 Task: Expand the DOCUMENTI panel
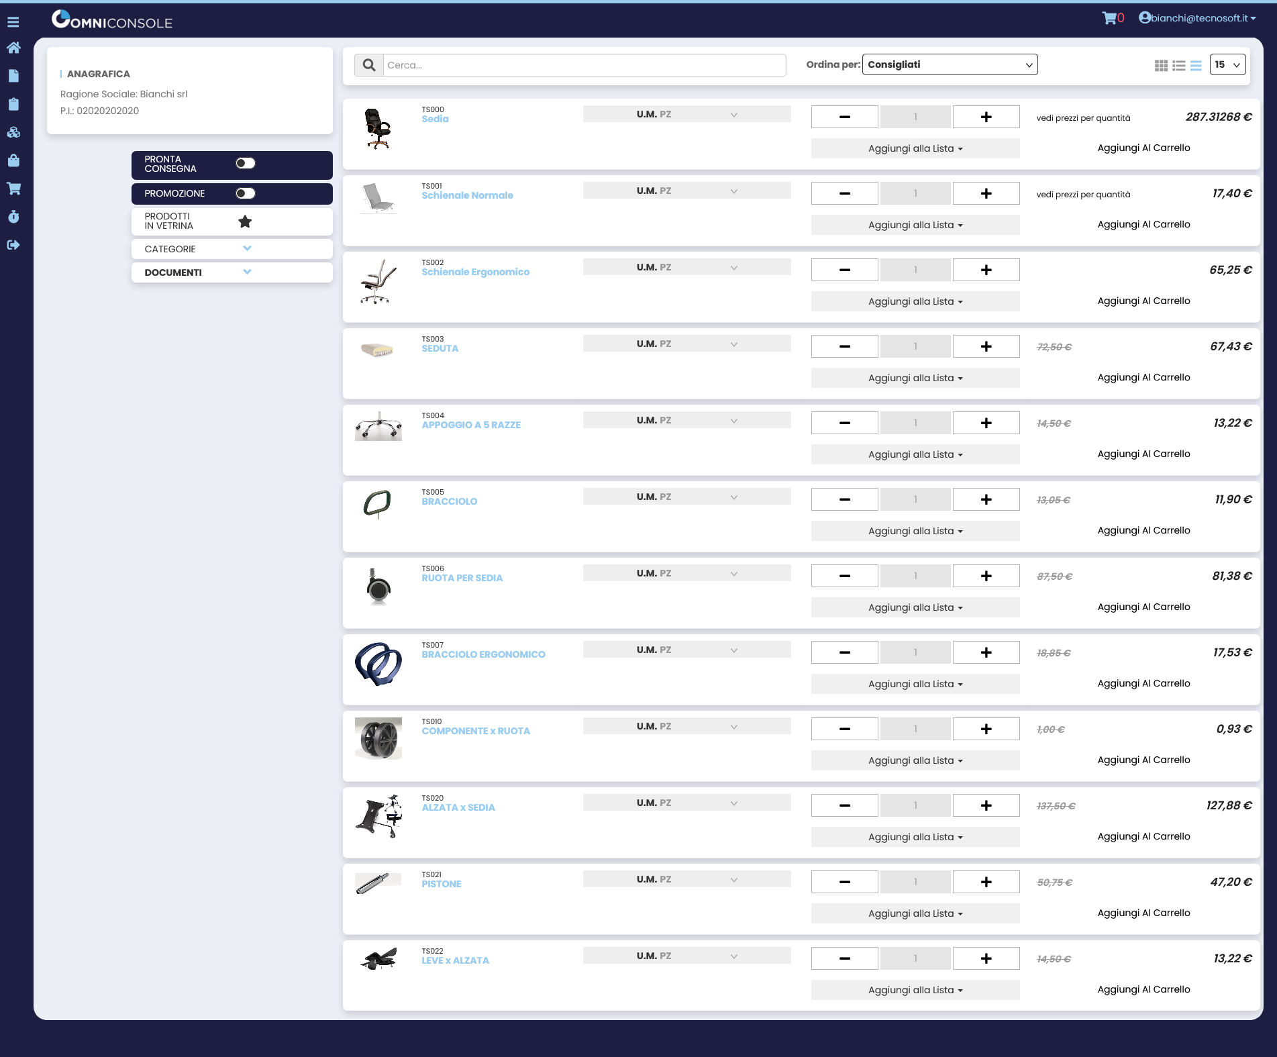pos(247,272)
